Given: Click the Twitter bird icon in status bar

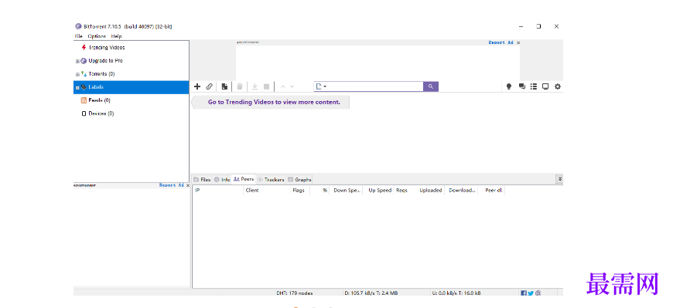Looking at the screenshot, I should (531, 293).
